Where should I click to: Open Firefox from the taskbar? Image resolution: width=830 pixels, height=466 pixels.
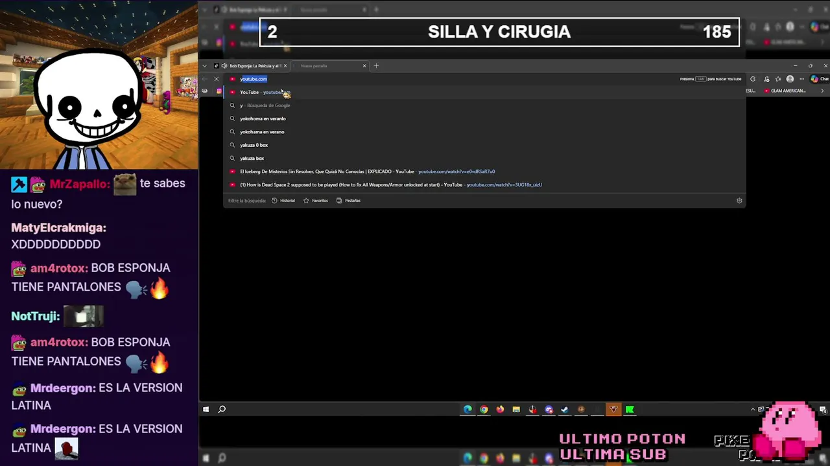tap(500, 409)
